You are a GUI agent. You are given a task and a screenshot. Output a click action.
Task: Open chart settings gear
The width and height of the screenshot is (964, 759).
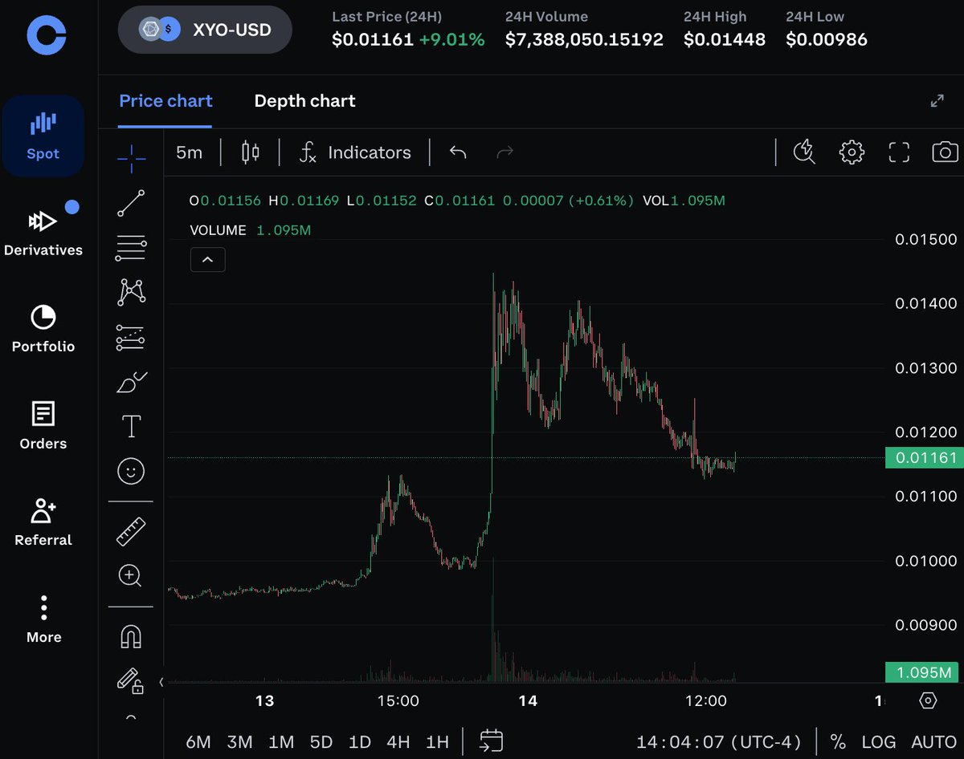(x=852, y=152)
